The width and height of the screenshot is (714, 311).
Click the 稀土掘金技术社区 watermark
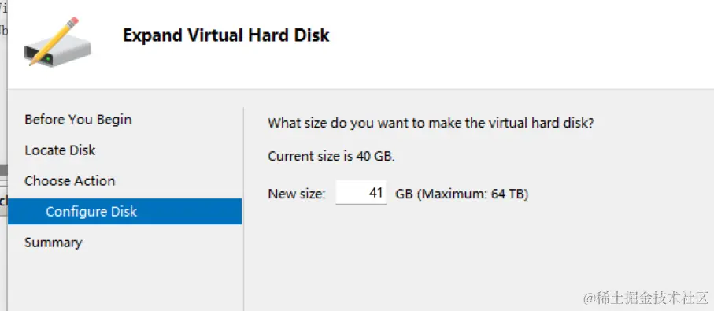pos(646,298)
